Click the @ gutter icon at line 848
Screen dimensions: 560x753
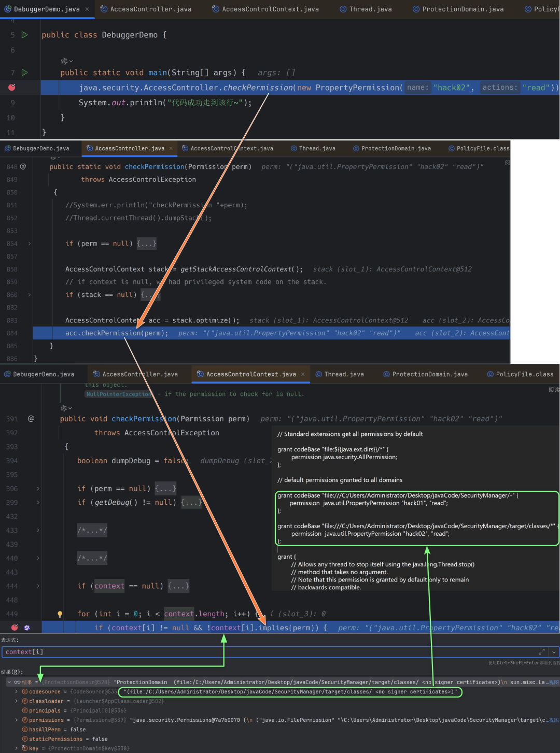coord(23,166)
